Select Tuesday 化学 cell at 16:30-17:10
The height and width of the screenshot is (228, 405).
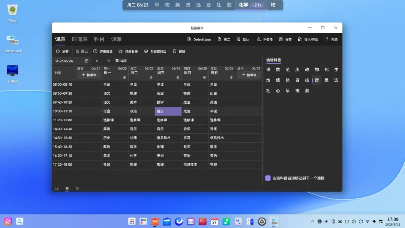tap(141, 156)
